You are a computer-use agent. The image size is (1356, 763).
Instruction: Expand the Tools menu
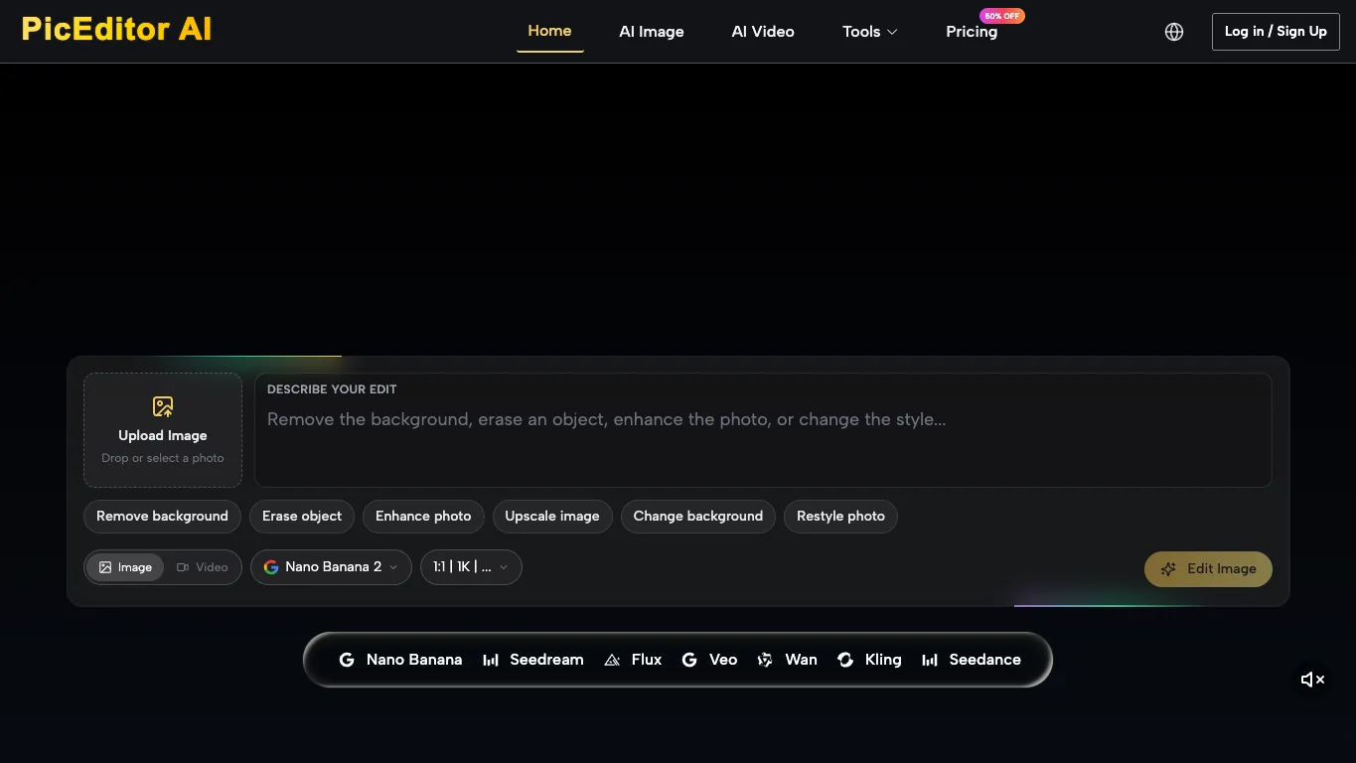[870, 32]
